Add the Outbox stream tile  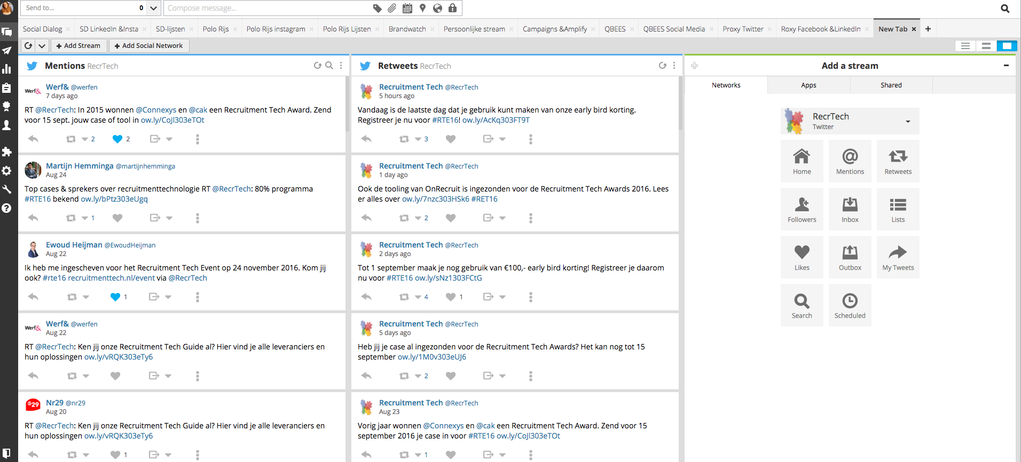coord(850,257)
